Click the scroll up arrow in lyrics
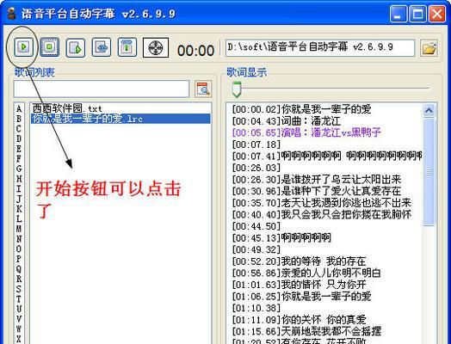Screen dimensions: 451x344 [429, 111]
